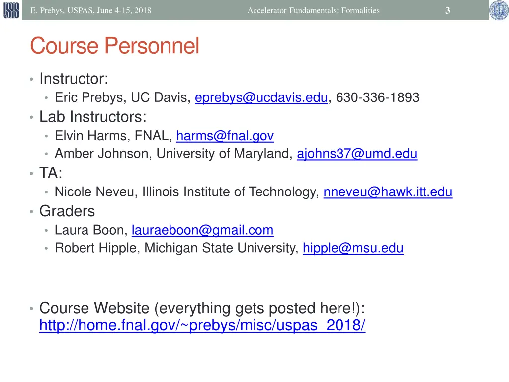This screenshot has width=509, height=382.
Task: Click the phone number 630-336-1893
Action: [378, 97]
